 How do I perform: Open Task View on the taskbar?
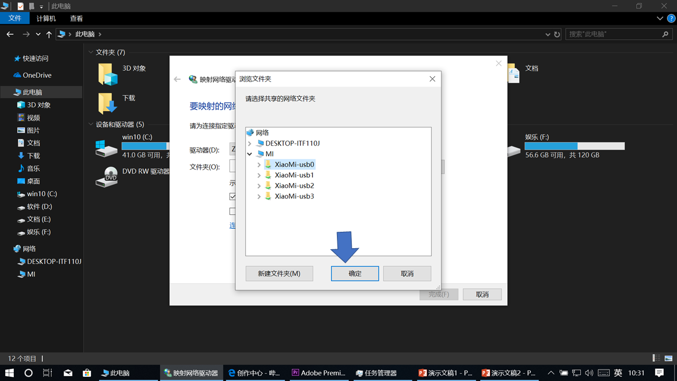47,373
